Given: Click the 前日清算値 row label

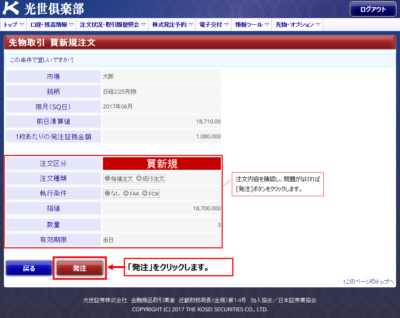Looking at the screenshot, I should pos(53,121).
